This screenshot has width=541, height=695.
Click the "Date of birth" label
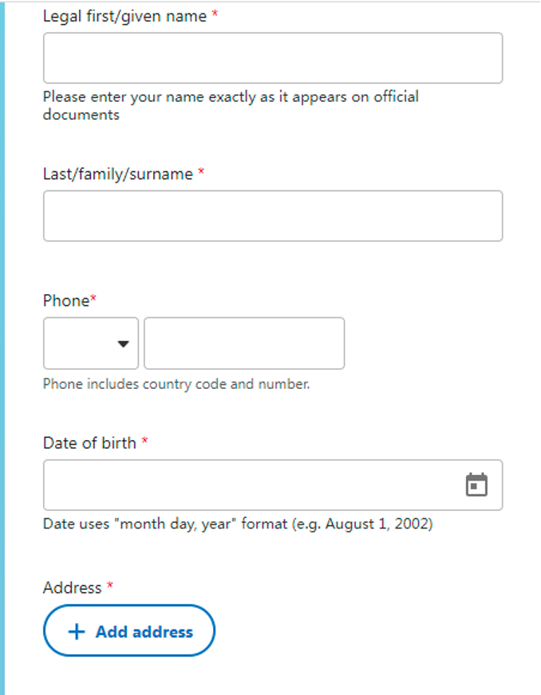pyautogui.click(x=89, y=443)
